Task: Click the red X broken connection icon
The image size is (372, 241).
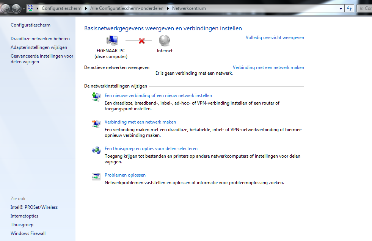Action: (142, 41)
